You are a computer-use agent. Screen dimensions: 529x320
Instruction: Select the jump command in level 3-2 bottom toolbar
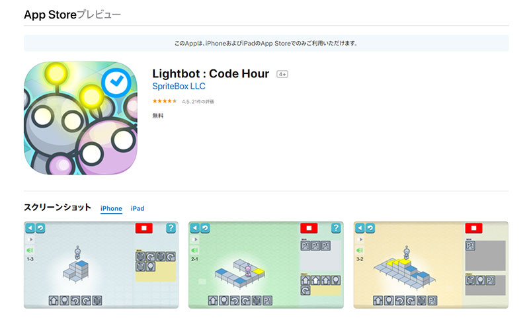pos(422,300)
